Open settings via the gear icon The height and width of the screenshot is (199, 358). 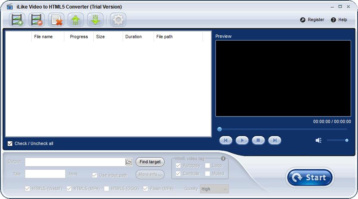[x=118, y=20]
